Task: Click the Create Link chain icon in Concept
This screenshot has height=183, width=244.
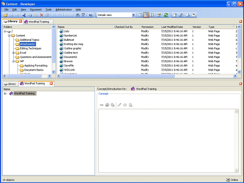Action: pyautogui.click(x=102, y=105)
